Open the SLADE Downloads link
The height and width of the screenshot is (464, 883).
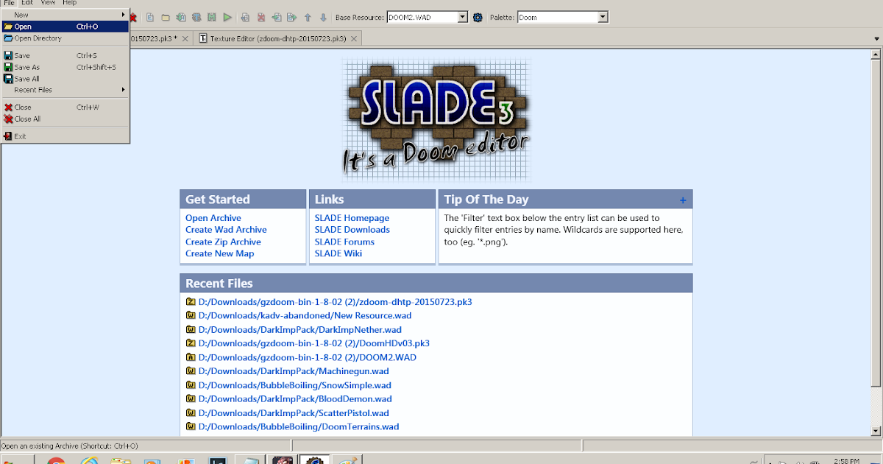click(352, 230)
